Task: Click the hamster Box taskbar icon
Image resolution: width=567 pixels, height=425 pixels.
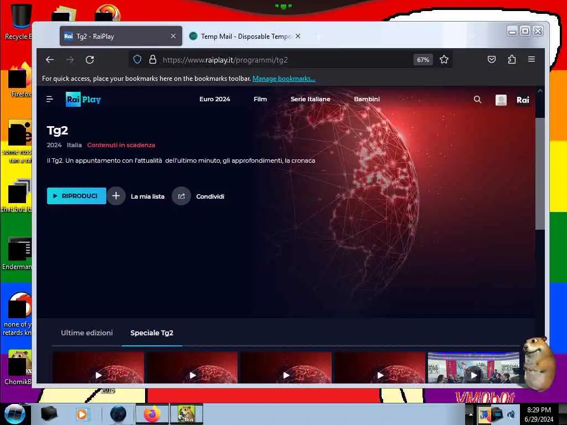Action: tap(187, 414)
